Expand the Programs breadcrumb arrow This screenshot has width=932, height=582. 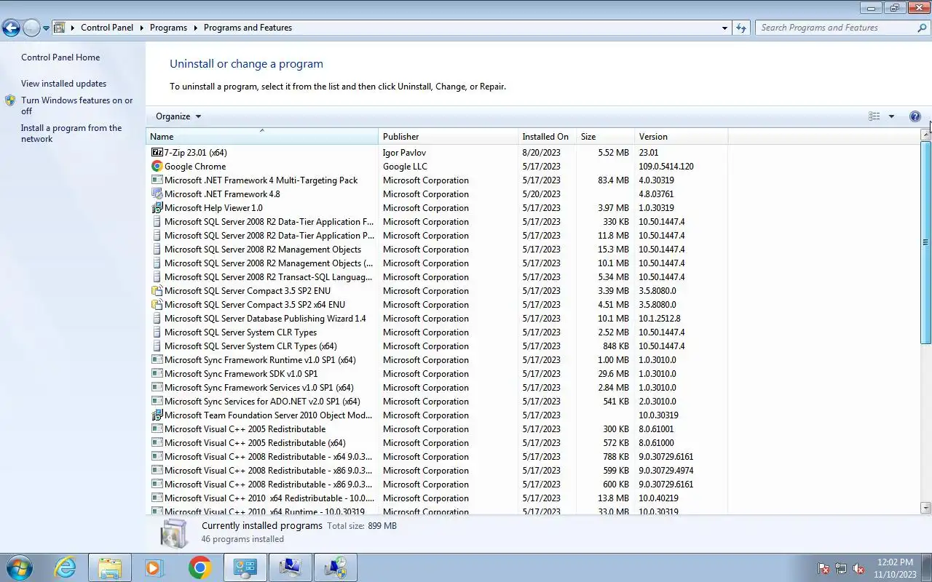195,28
